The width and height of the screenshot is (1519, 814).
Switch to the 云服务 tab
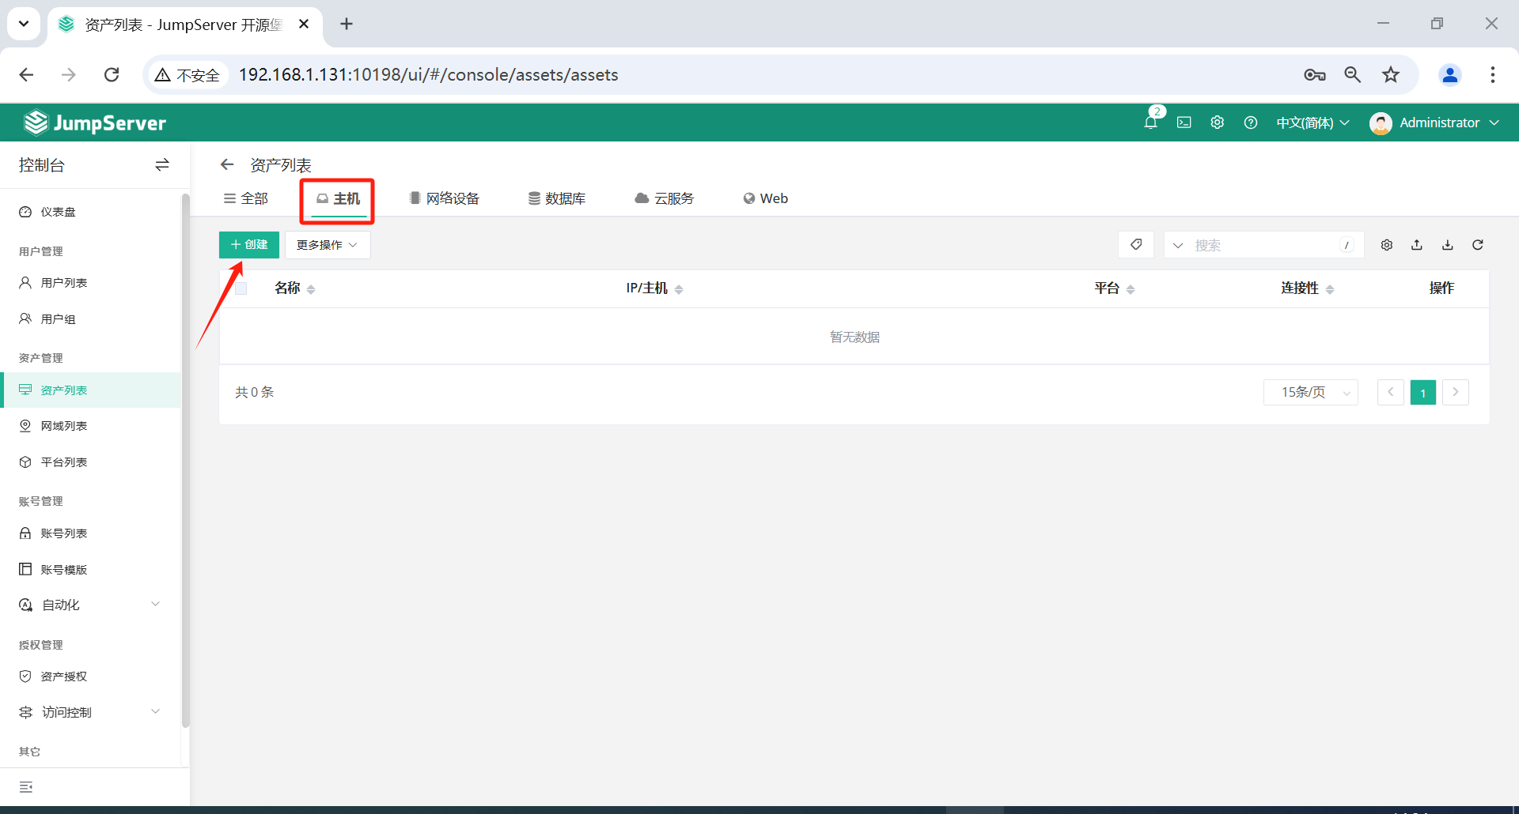point(665,198)
